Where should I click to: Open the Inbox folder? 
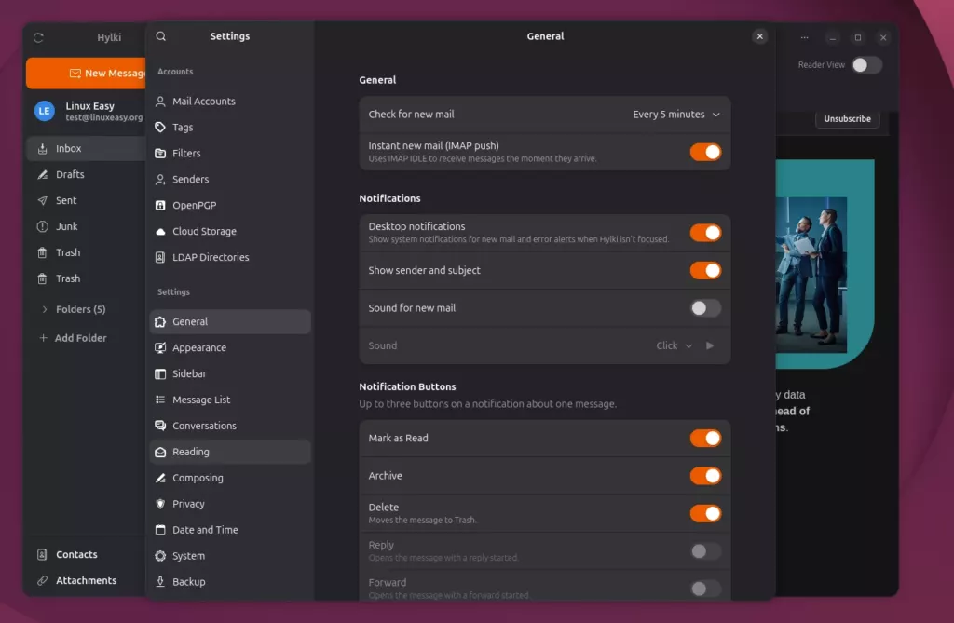coord(86,148)
